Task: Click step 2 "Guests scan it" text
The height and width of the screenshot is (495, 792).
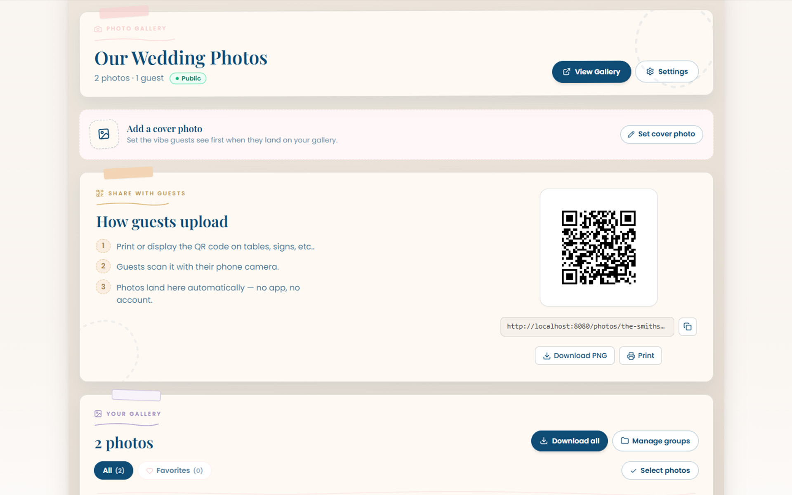Action: click(x=198, y=267)
